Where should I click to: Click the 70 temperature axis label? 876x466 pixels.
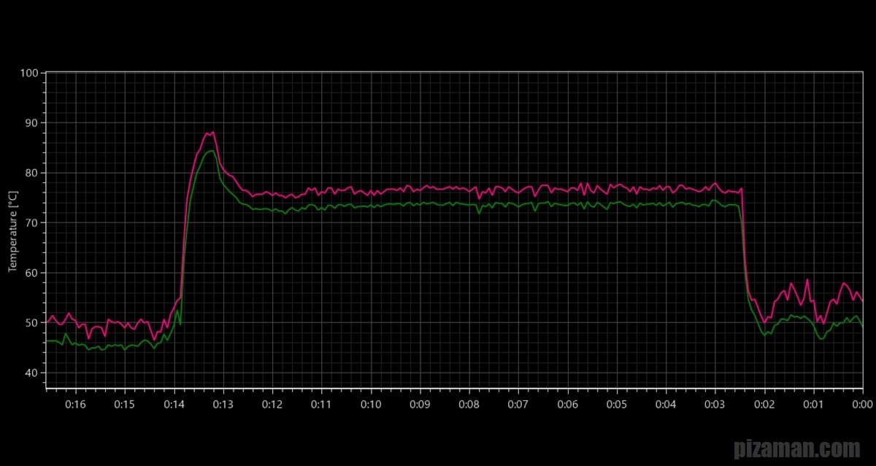pyautogui.click(x=32, y=223)
